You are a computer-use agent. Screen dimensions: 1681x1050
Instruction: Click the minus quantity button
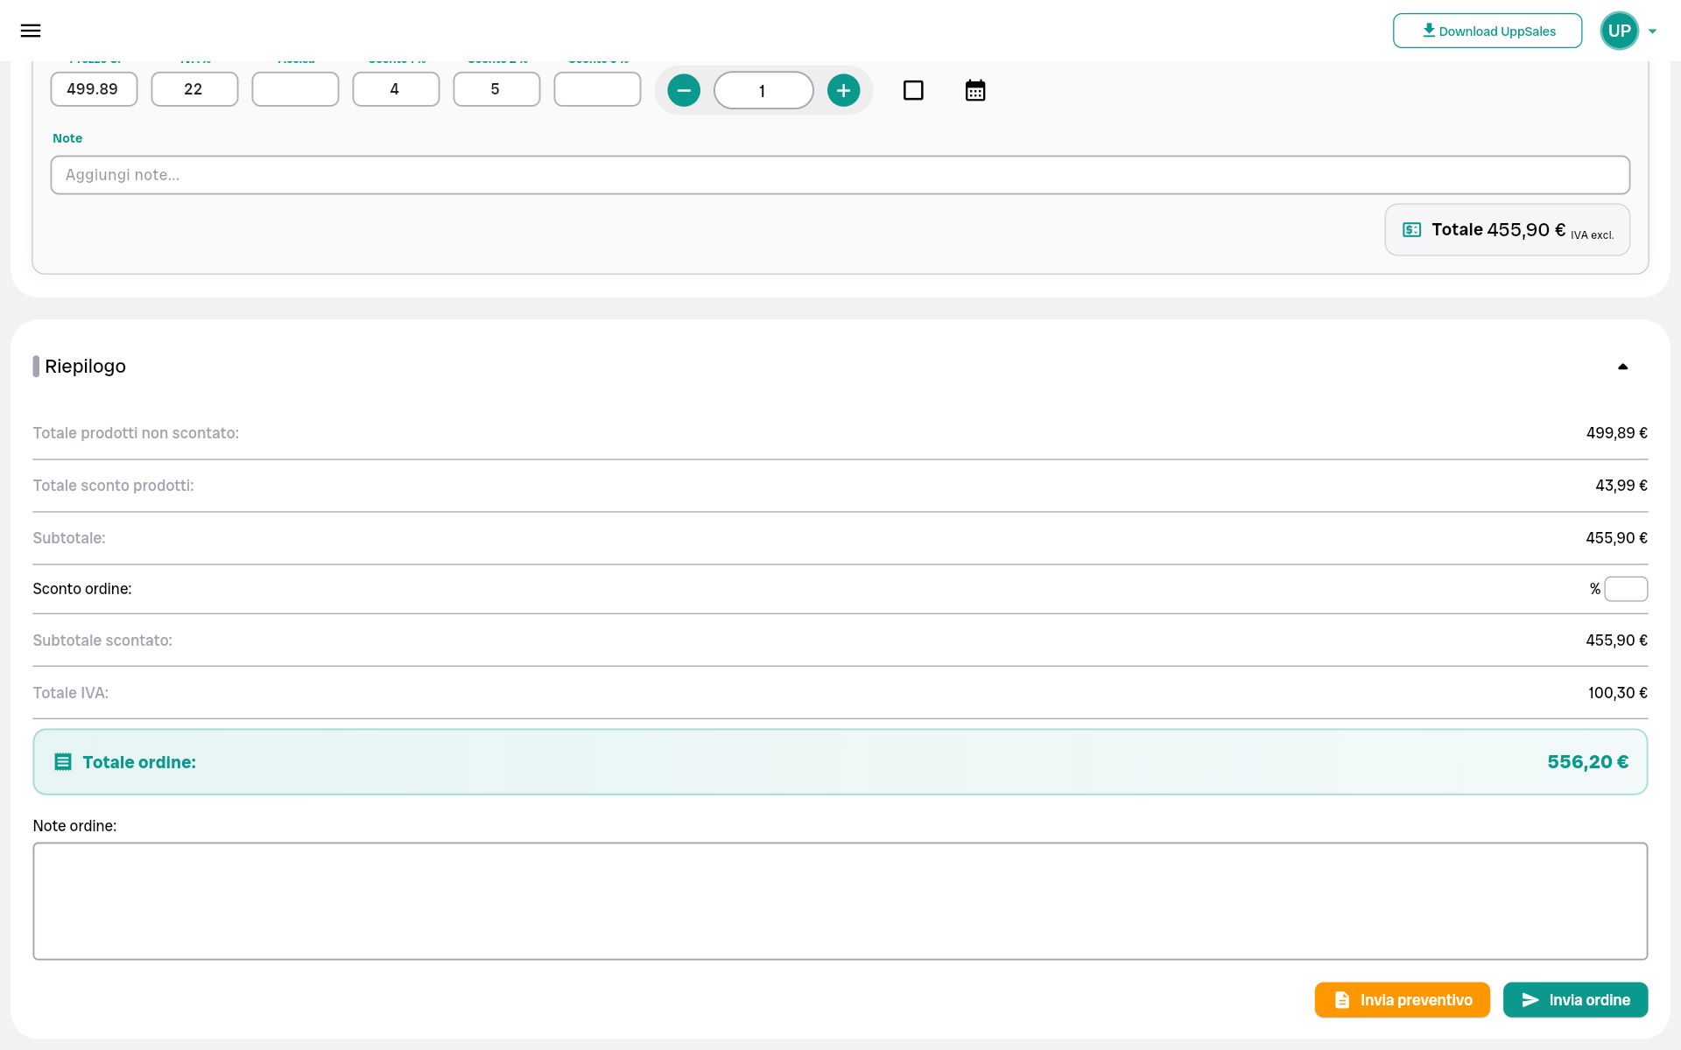point(684,90)
